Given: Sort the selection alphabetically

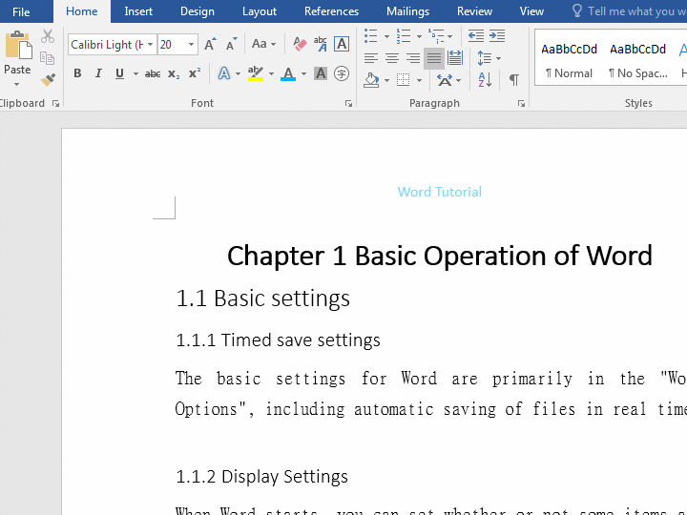Looking at the screenshot, I should [x=485, y=80].
